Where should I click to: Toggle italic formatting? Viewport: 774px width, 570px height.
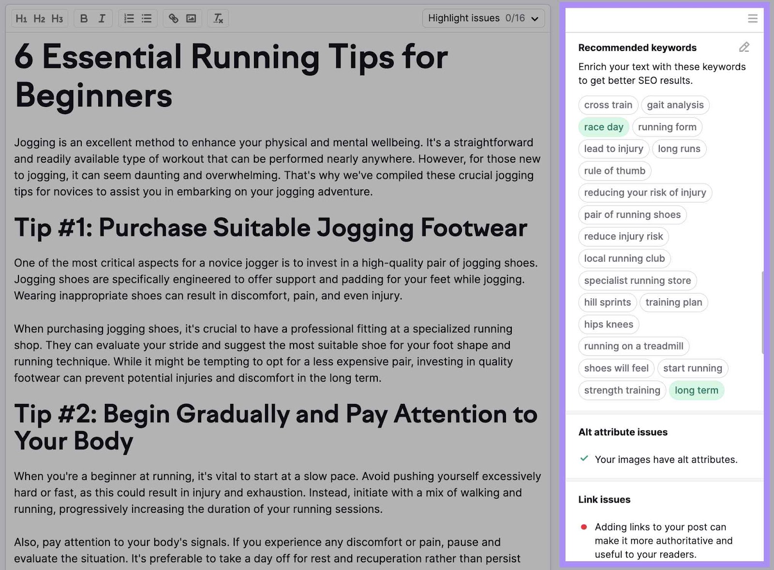tap(101, 18)
